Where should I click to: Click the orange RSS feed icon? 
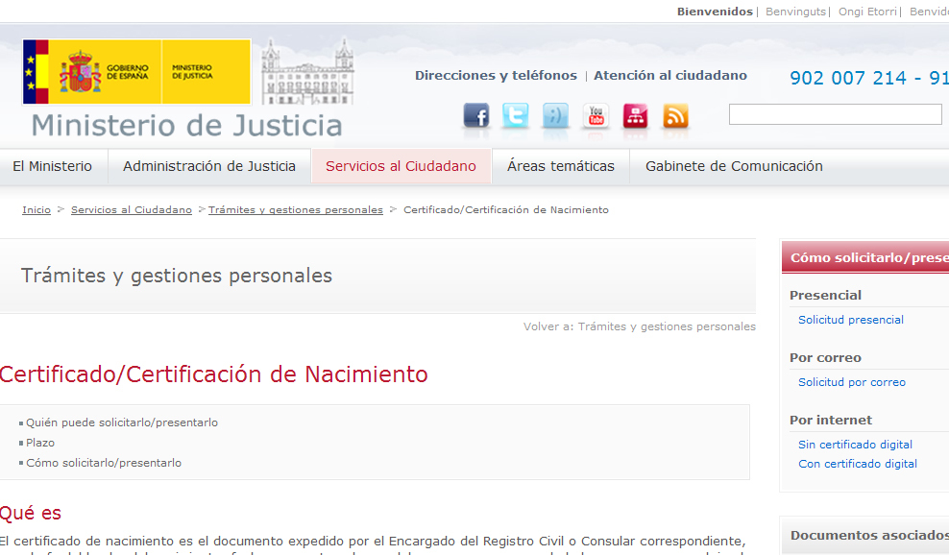[676, 116]
